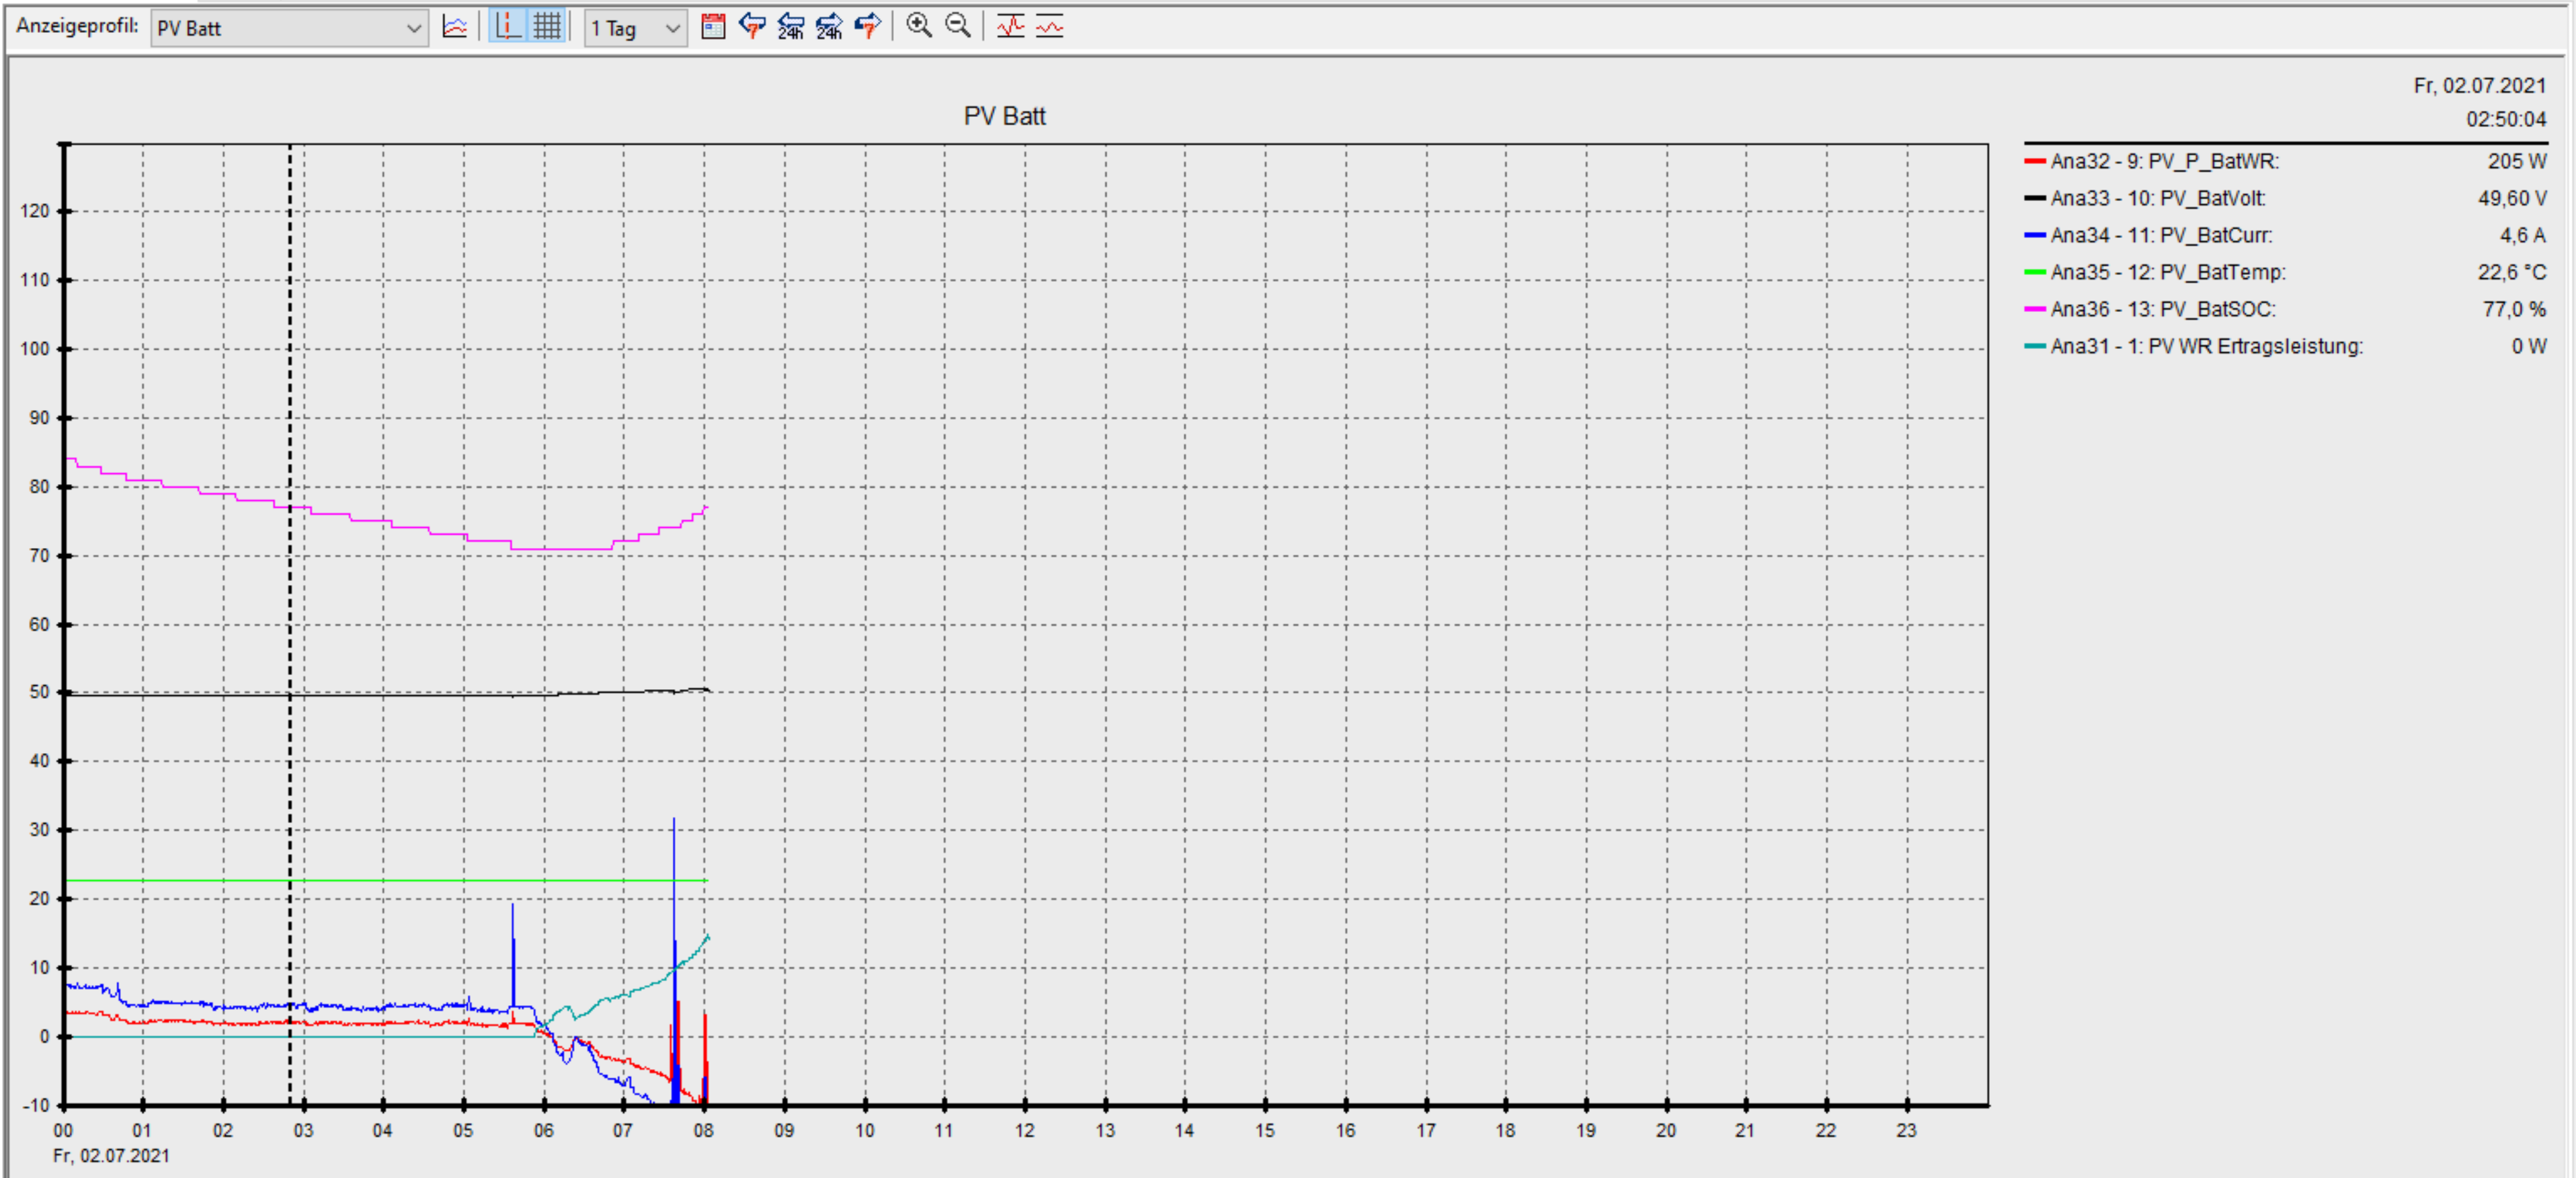Open the Anzeigeprofil PV Batt dropdown
Image resolution: width=2576 pixels, height=1178 pixels.
pyautogui.click(x=289, y=28)
